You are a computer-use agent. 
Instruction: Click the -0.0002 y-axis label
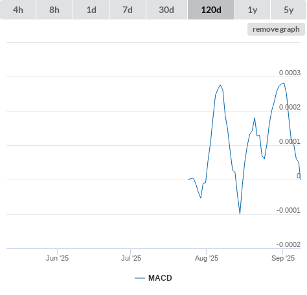click(288, 244)
